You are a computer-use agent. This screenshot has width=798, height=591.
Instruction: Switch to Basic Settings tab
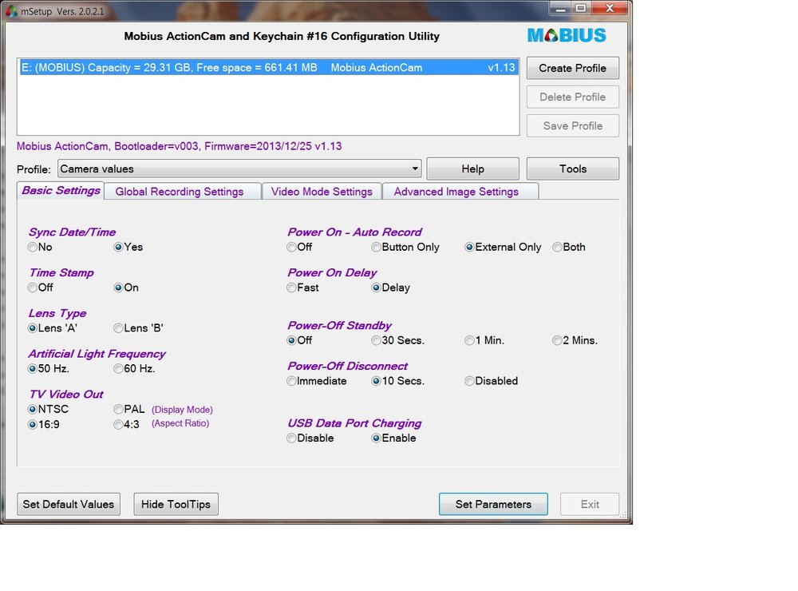[x=61, y=191]
